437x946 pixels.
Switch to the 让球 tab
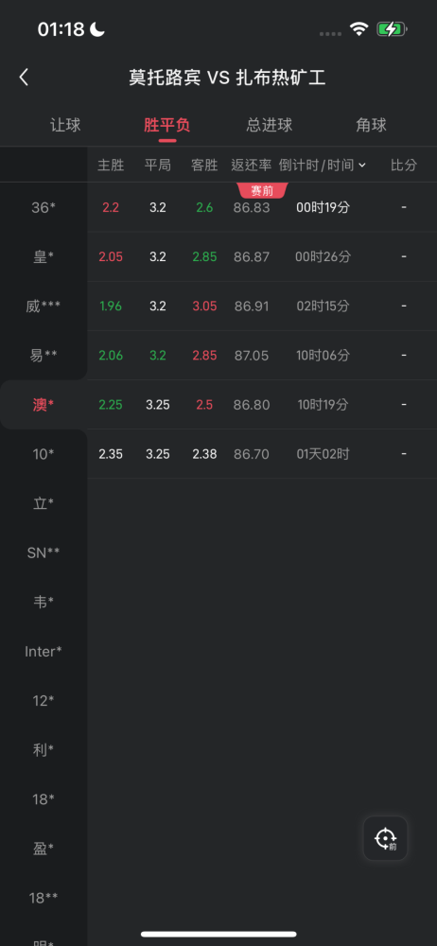(x=65, y=125)
